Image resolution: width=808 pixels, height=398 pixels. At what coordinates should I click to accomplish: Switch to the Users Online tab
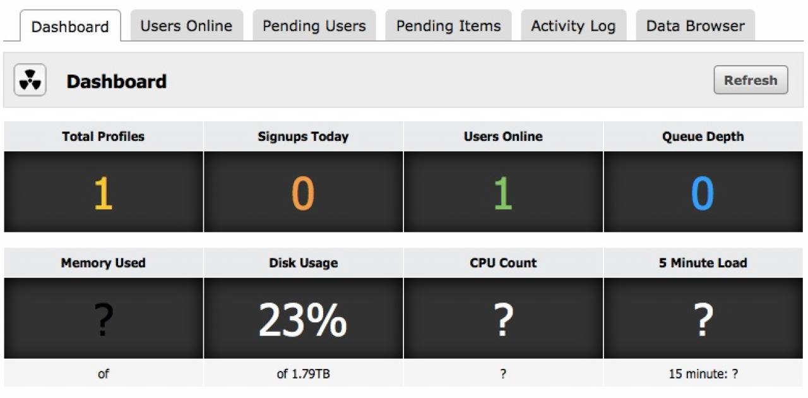[186, 26]
